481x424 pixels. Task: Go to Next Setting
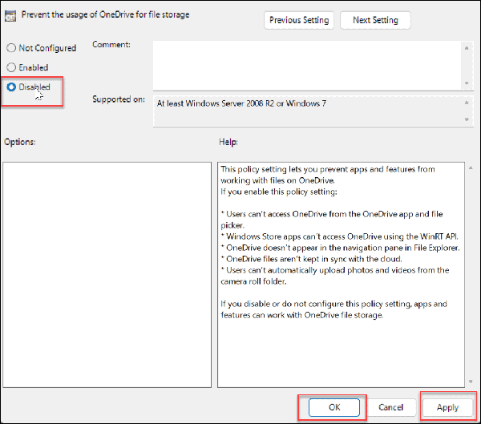point(375,20)
